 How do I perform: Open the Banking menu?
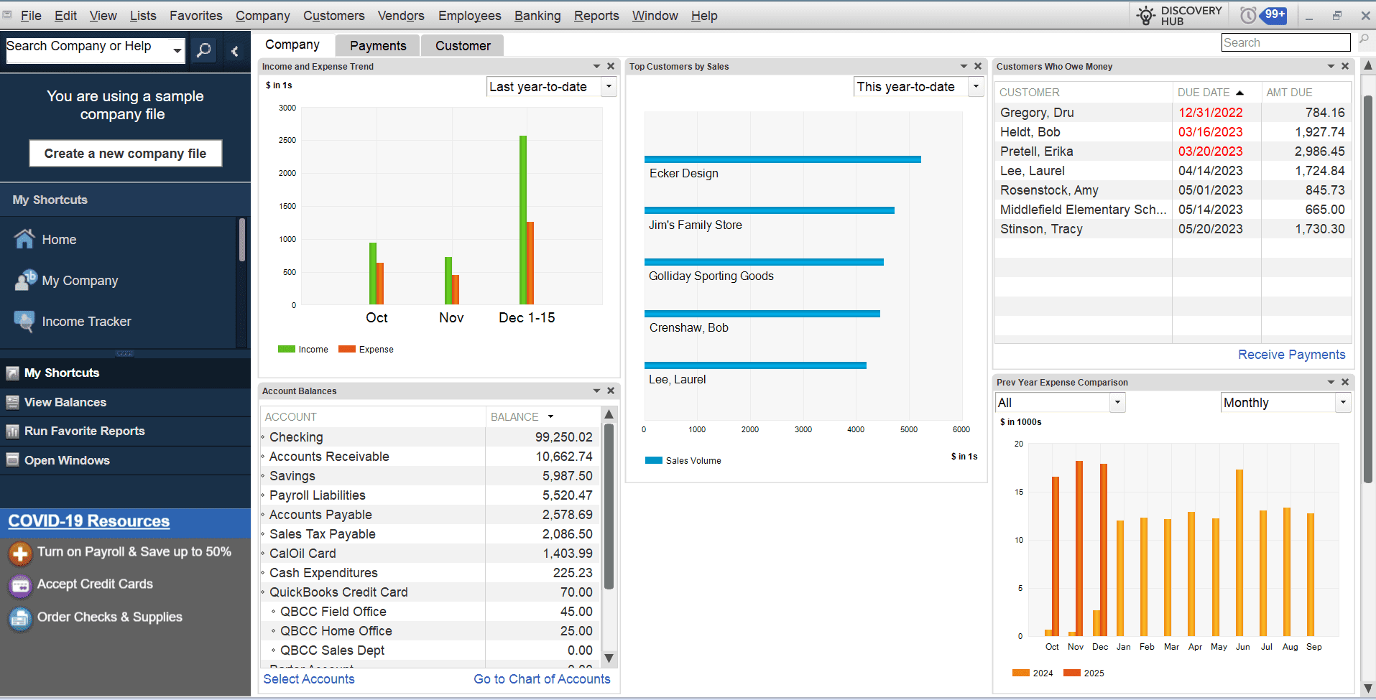click(537, 15)
